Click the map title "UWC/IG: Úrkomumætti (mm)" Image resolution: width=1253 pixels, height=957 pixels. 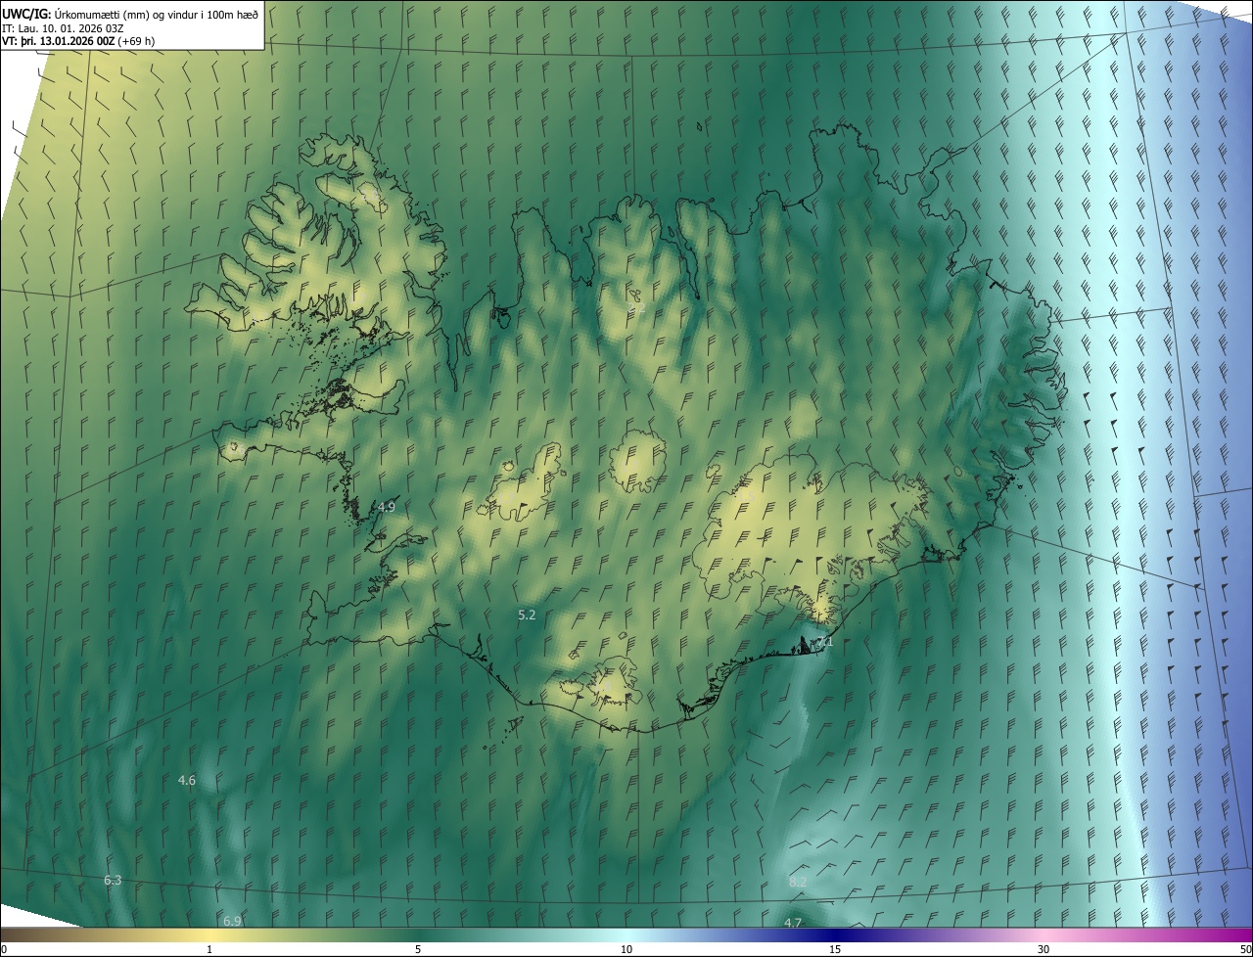tap(76, 13)
